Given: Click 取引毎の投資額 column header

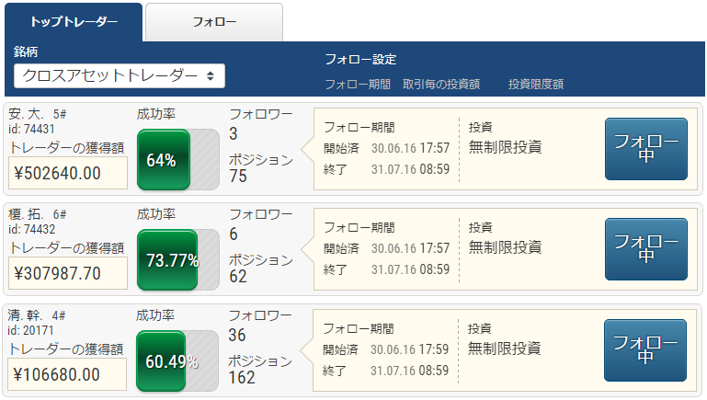Looking at the screenshot, I should coord(441,84).
